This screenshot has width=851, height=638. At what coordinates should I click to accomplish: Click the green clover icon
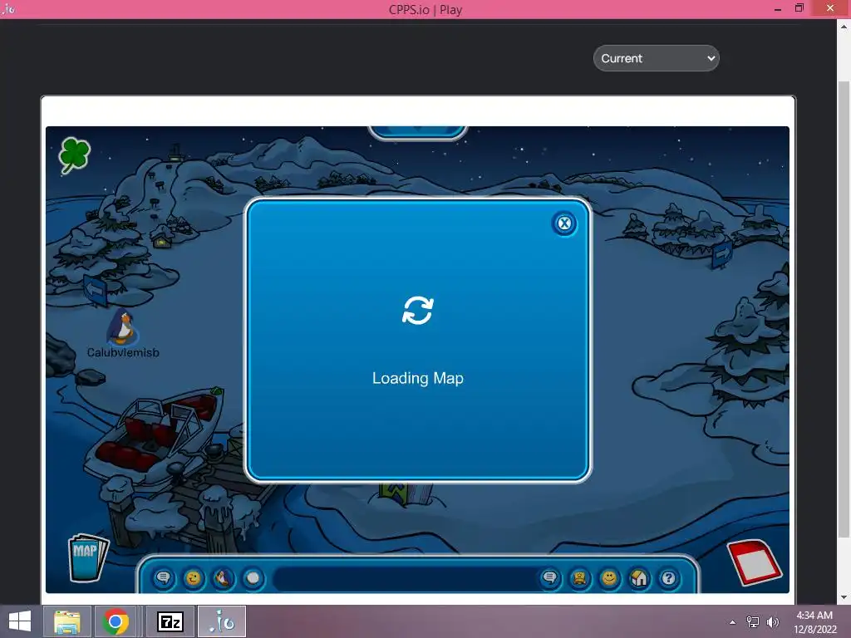(74, 155)
